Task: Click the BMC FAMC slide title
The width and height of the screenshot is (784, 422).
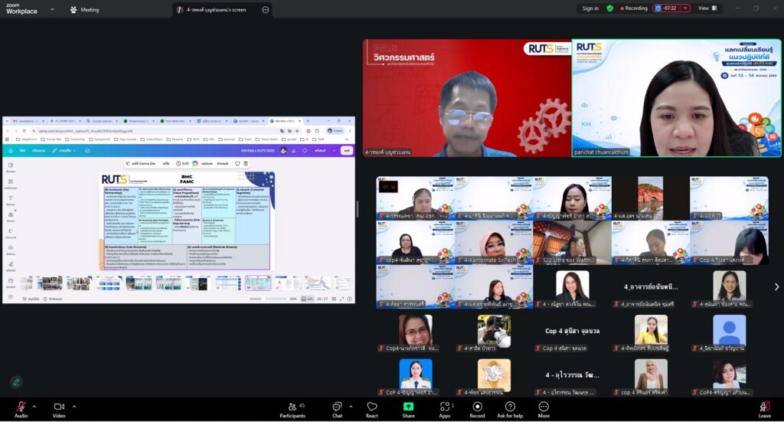Action: click(187, 179)
